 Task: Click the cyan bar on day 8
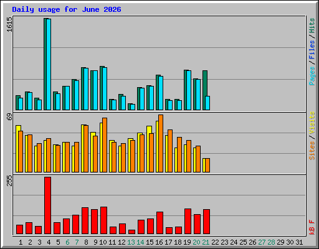click(86, 89)
